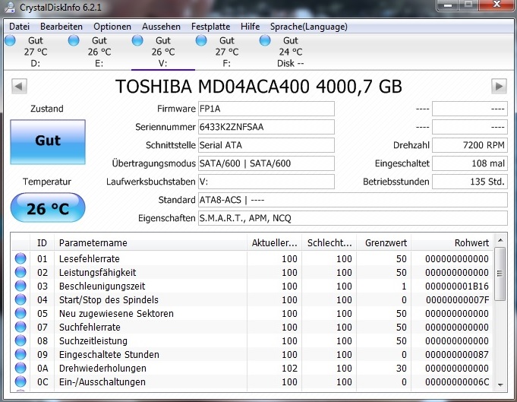Click the ID column header
Screen dimensions: 517x402
click(42, 243)
